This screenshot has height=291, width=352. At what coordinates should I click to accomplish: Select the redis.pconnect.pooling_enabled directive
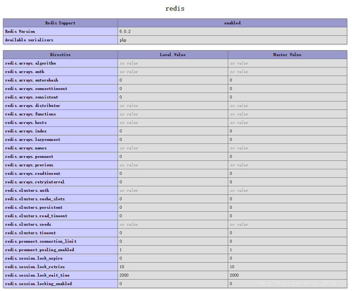pyautogui.click(x=39, y=250)
